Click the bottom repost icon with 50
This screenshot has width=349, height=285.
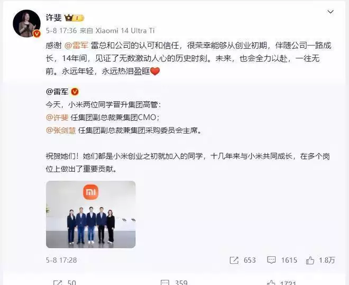pyautogui.click(x=58, y=282)
